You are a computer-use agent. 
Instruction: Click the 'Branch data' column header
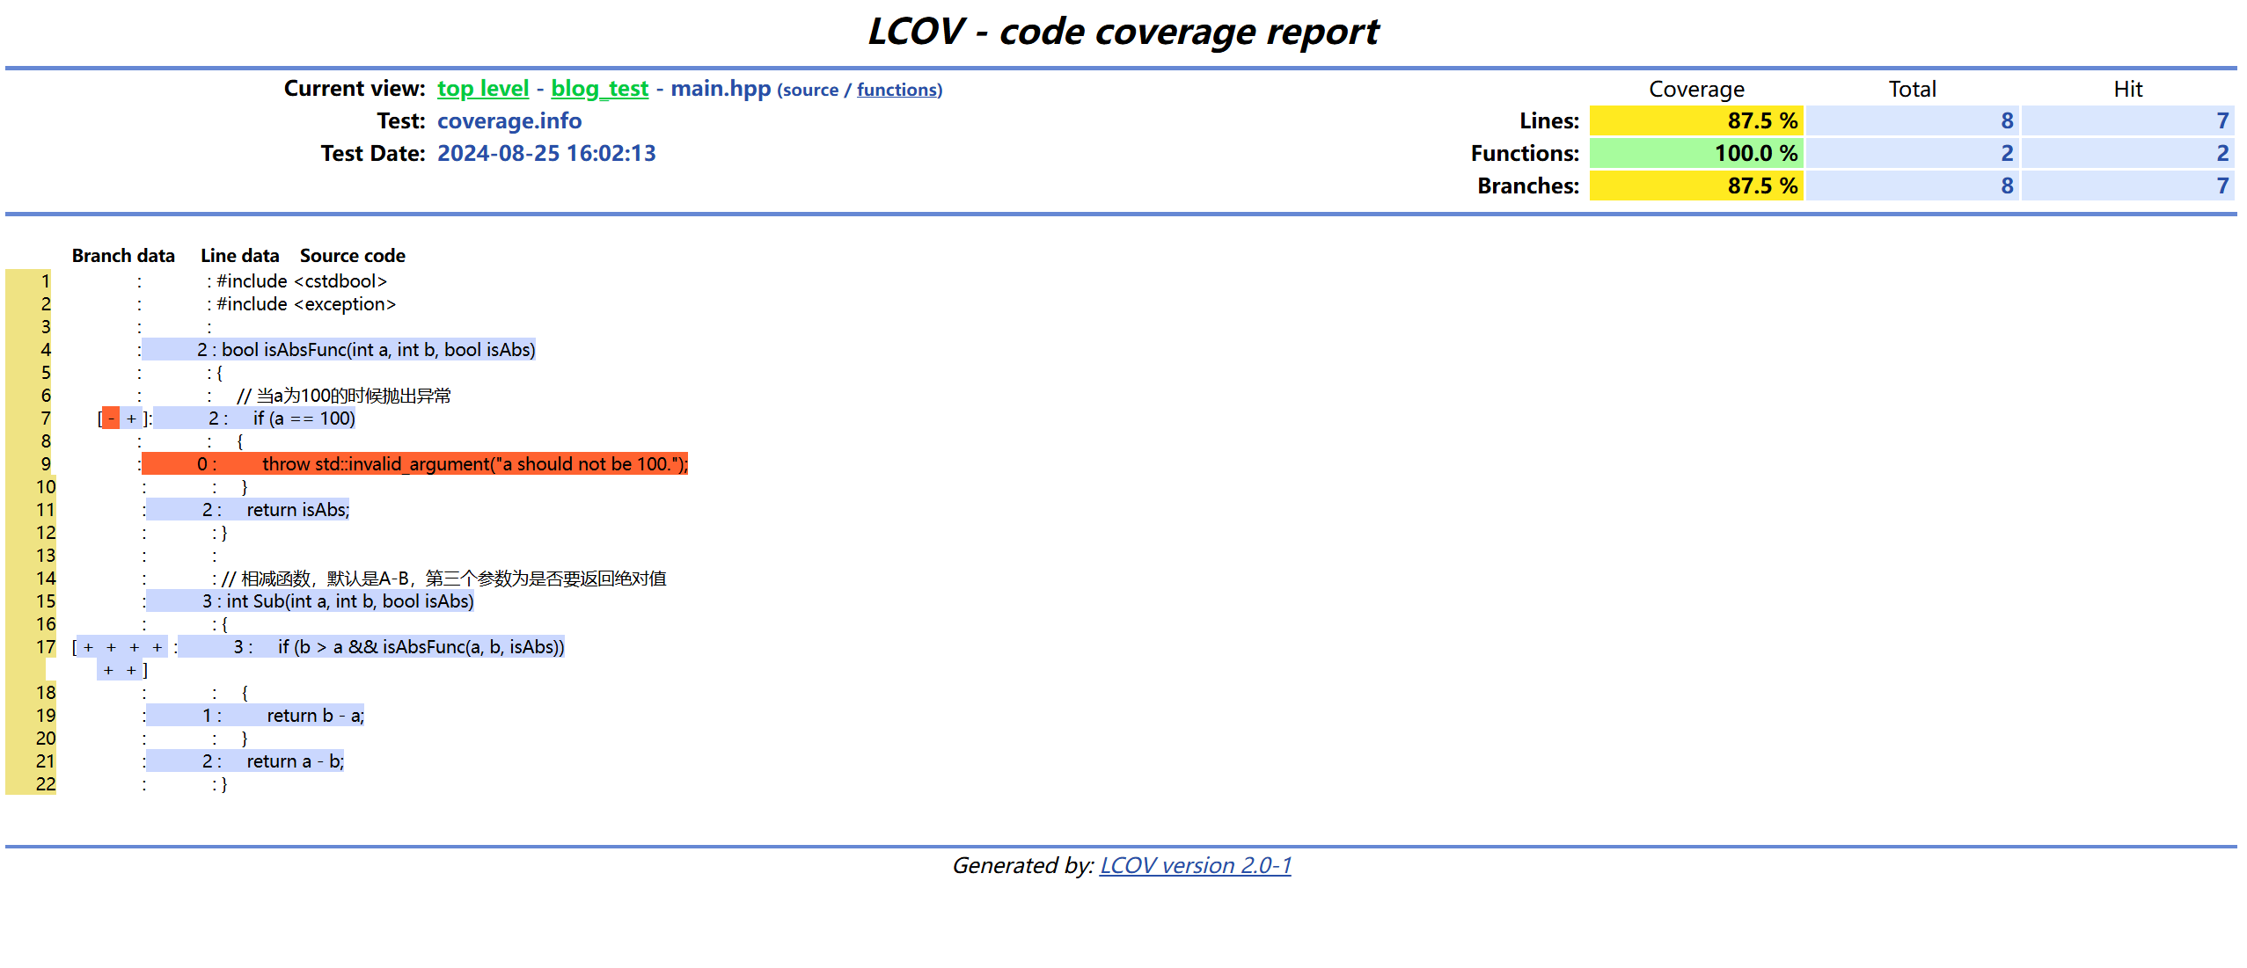click(x=123, y=256)
